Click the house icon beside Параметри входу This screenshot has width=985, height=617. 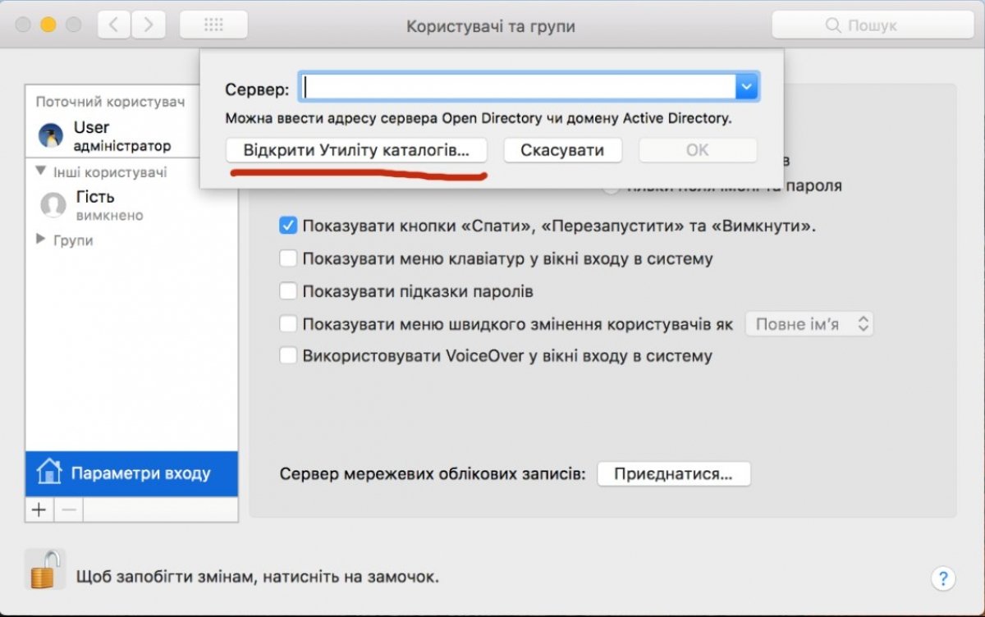point(49,473)
